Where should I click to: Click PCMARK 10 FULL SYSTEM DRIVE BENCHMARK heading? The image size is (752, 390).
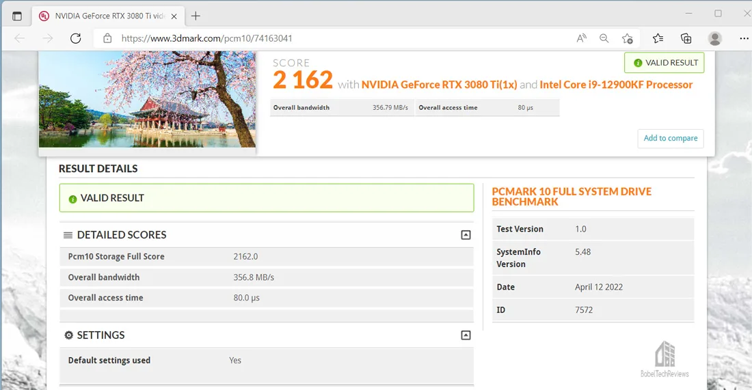[x=572, y=197]
